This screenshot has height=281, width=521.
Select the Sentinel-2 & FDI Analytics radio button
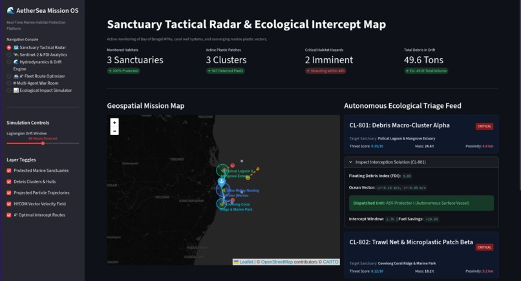[x=9, y=55]
